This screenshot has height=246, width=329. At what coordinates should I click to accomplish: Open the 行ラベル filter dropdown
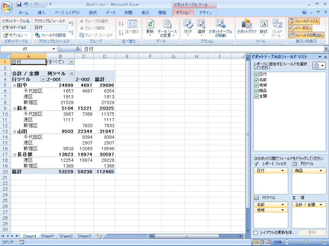tap(43, 79)
